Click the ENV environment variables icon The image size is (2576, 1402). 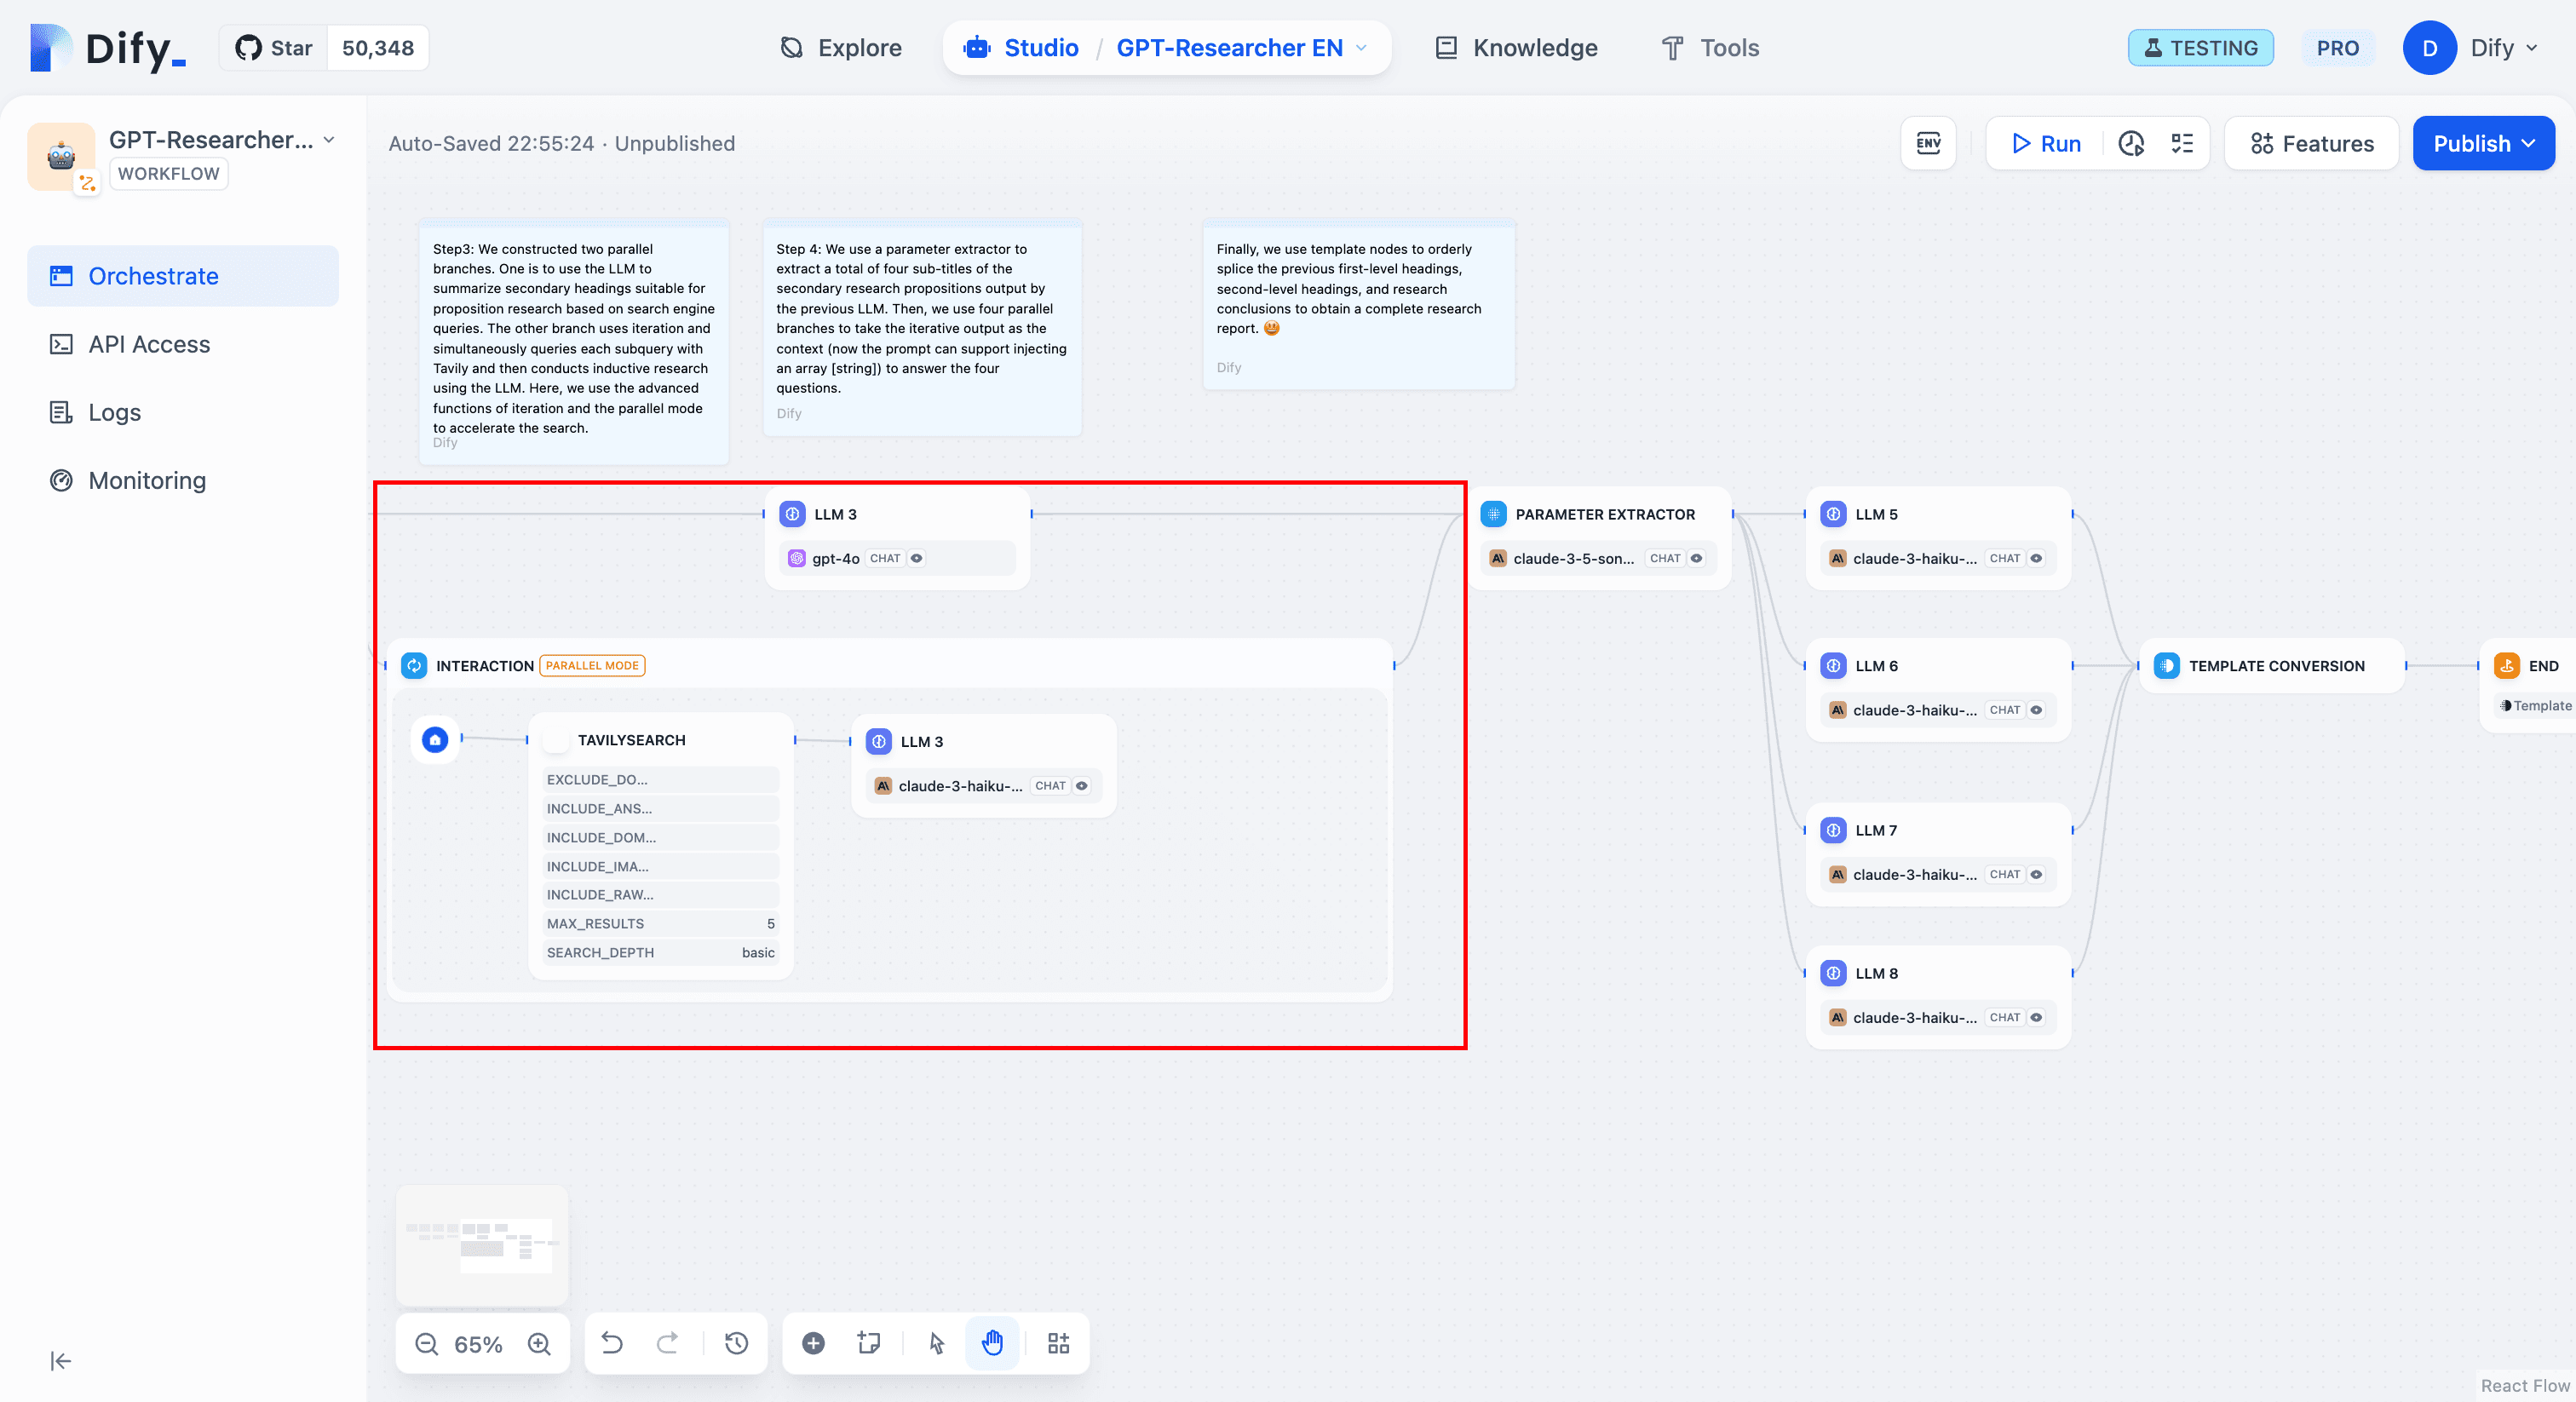click(1928, 143)
